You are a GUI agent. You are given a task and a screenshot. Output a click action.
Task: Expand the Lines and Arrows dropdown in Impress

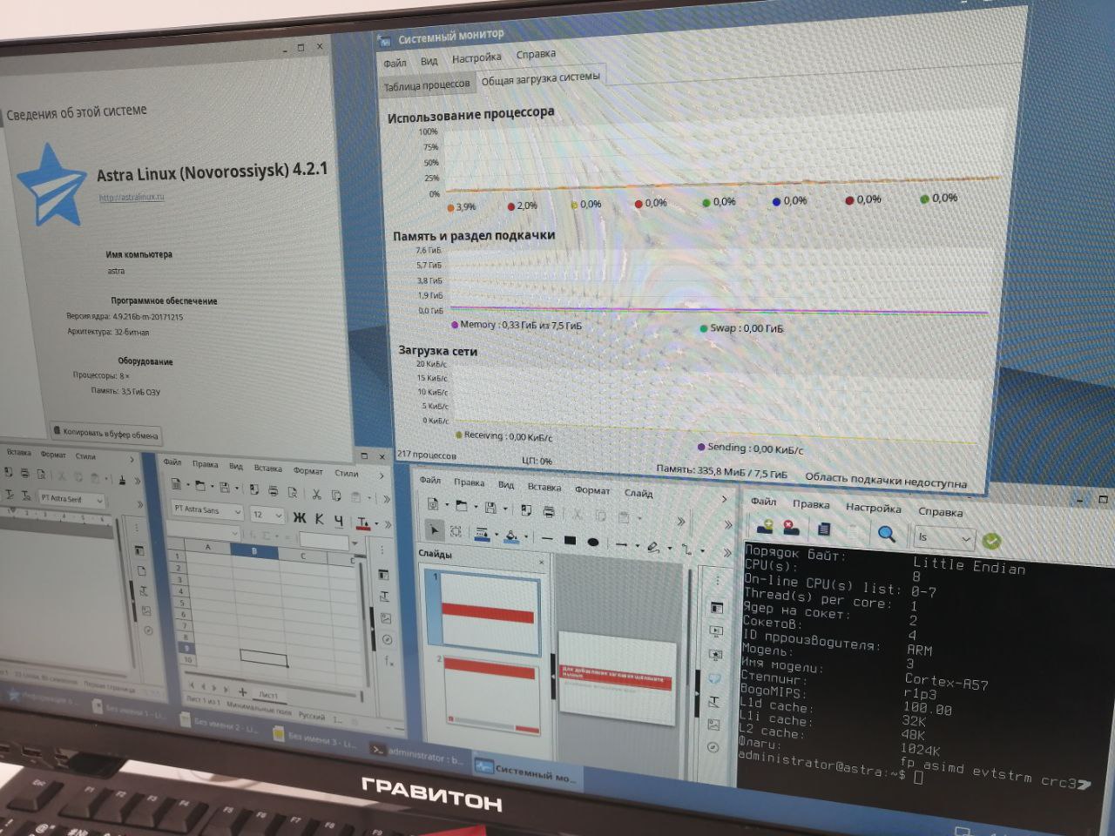[x=638, y=545]
